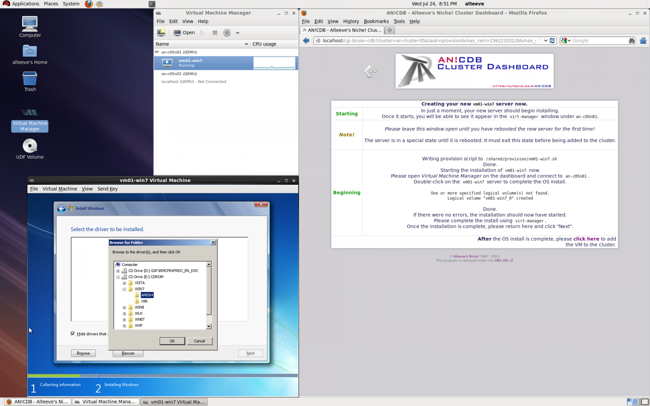Click the new virtual machine toolbar icon
650x406 pixels.
click(x=161, y=32)
